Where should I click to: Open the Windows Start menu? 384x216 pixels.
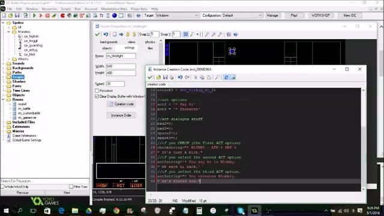(6, 211)
